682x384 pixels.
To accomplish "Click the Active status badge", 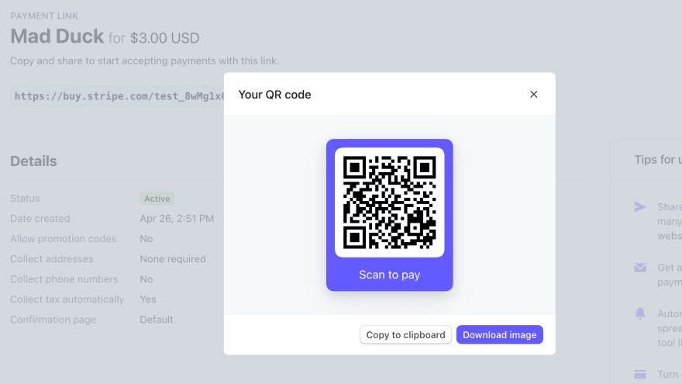I will pos(157,199).
